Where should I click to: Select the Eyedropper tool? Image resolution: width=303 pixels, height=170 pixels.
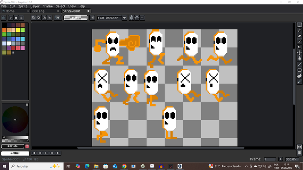(x=299, y=41)
